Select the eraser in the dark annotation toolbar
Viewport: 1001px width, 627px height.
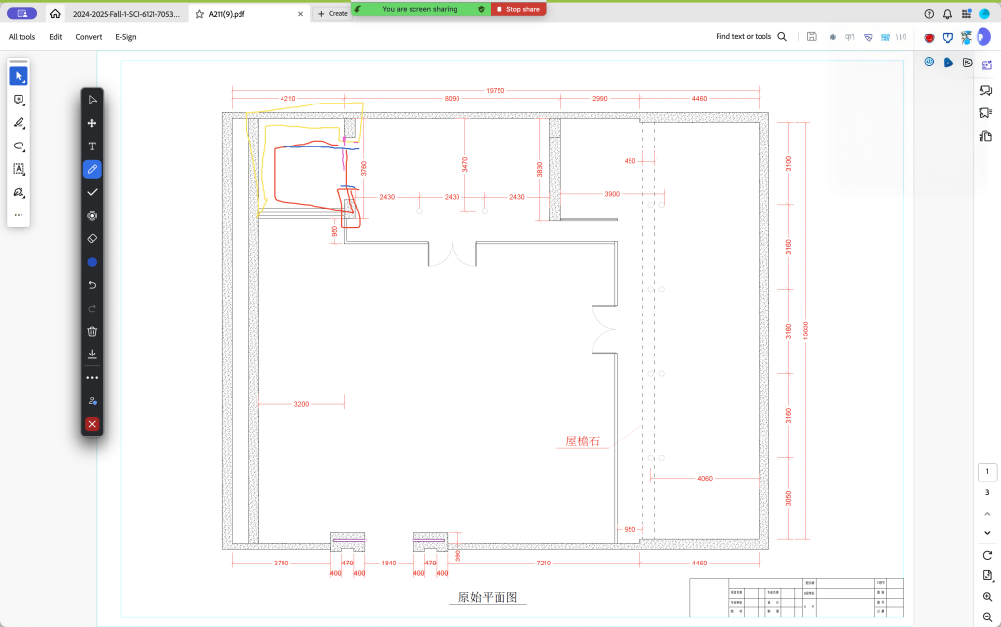(x=92, y=238)
